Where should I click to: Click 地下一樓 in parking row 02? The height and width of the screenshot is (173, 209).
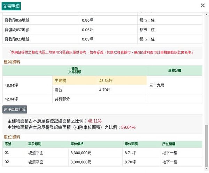pos(170,162)
